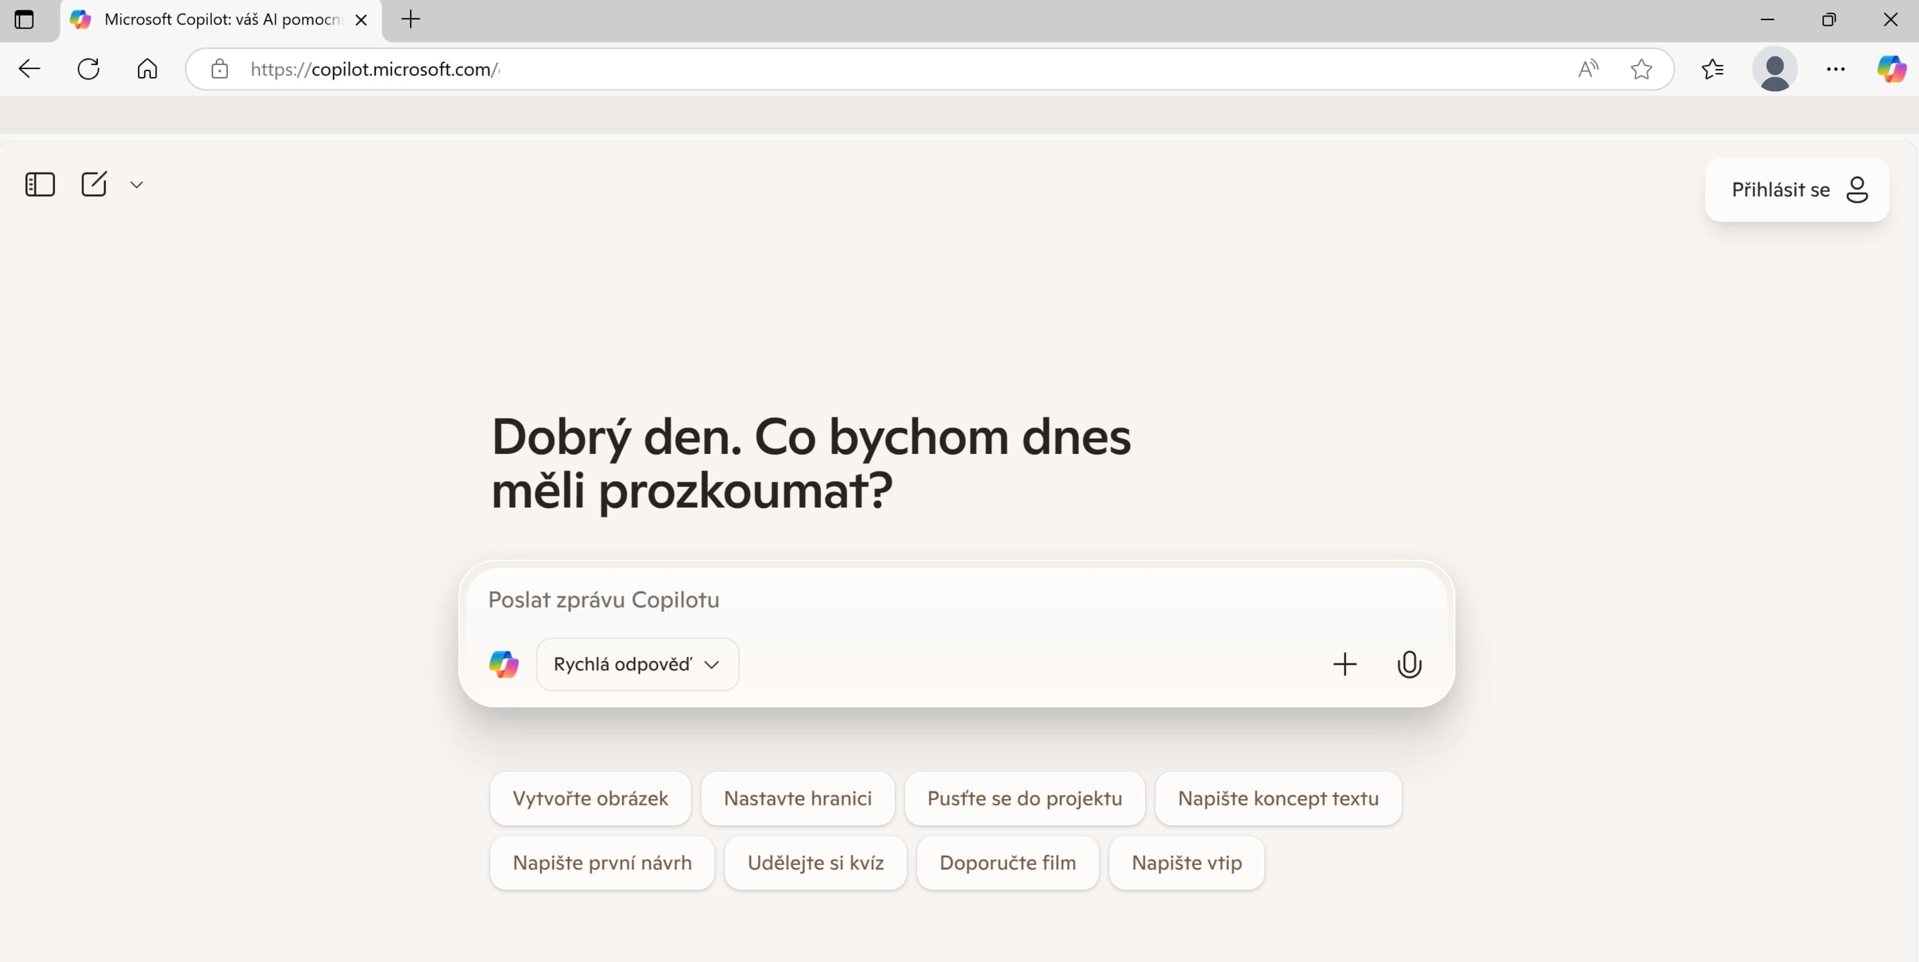
Task: Select the Doporučte film suggestion
Action: click(x=1006, y=863)
